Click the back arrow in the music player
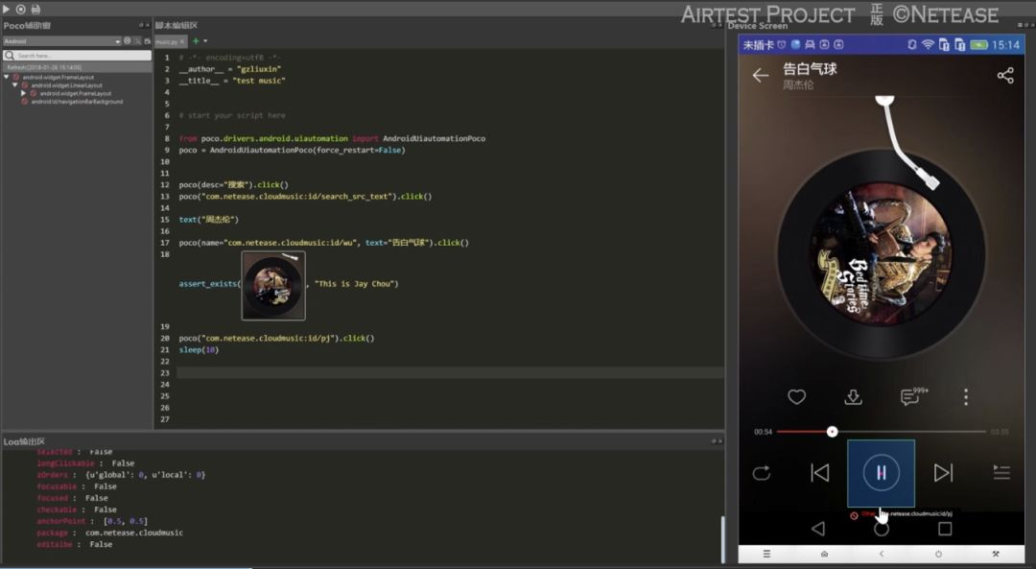The image size is (1036, 569). point(761,76)
